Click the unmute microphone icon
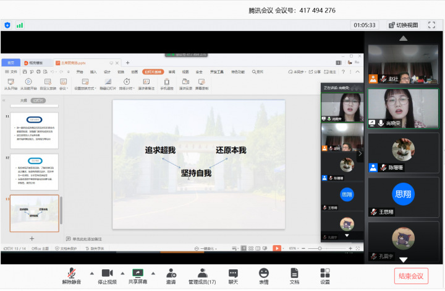Image resolution: width=445 pixels, height=291 pixels. tap(71, 273)
